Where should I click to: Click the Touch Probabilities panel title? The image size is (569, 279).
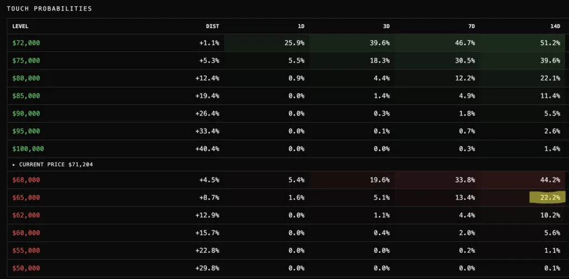[x=49, y=9]
